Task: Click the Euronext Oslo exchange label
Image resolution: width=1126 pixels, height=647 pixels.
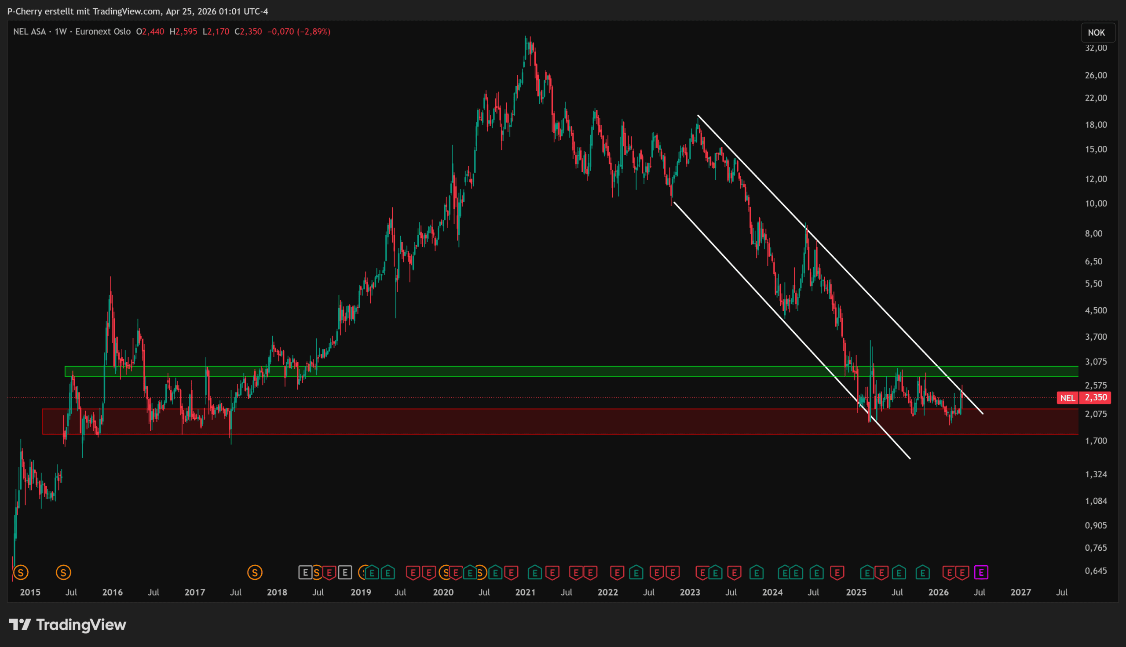Action: (x=102, y=32)
